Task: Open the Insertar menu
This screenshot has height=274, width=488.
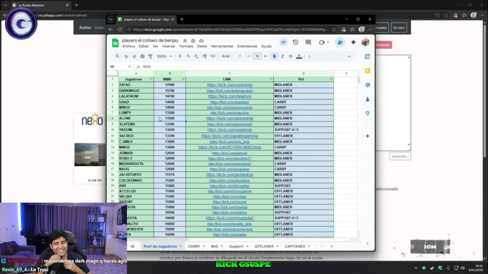Action: pyautogui.click(x=169, y=46)
